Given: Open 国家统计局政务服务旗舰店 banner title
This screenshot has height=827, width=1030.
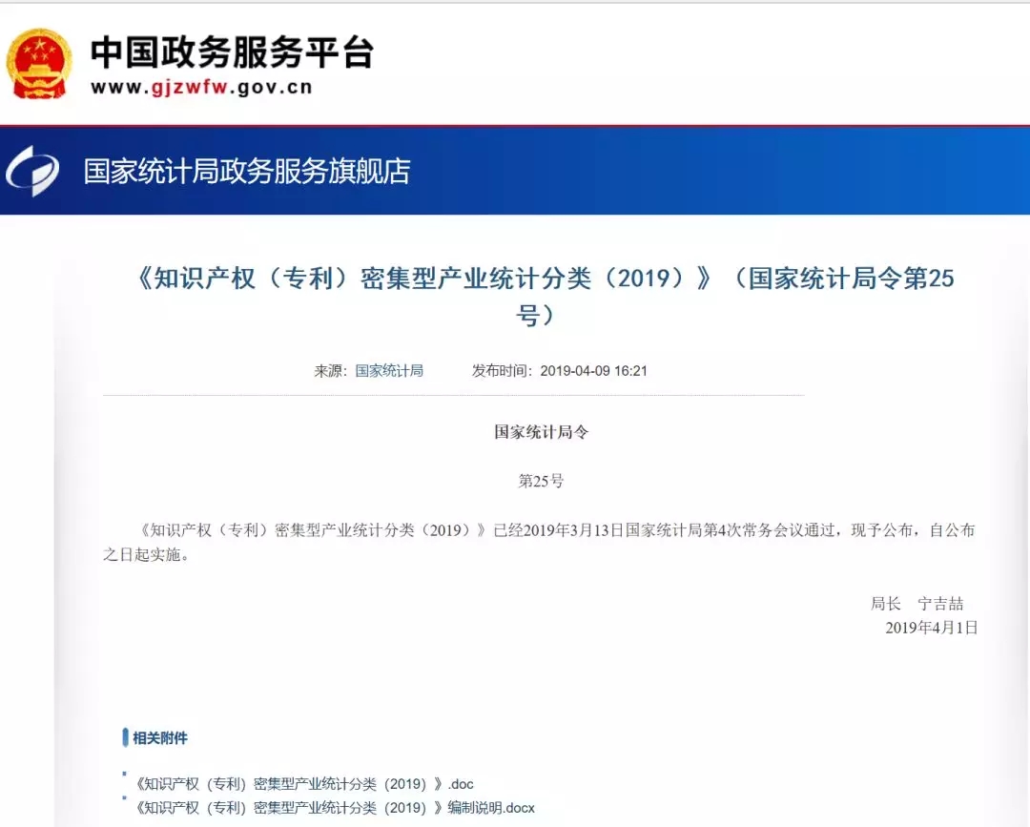Looking at the screenshot, I should point(247,171).
